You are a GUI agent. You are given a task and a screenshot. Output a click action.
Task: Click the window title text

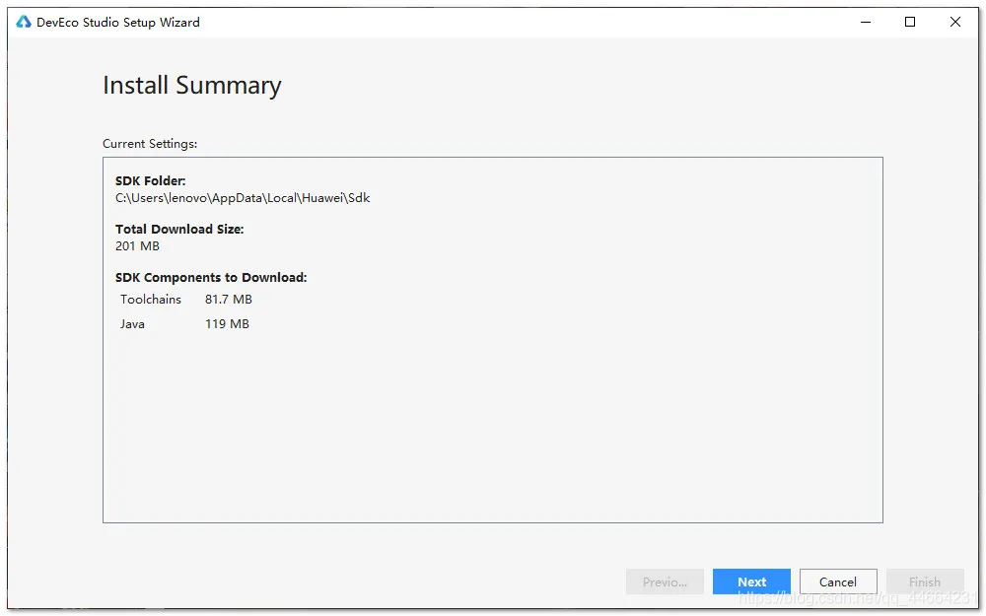(x=118, y=22)
